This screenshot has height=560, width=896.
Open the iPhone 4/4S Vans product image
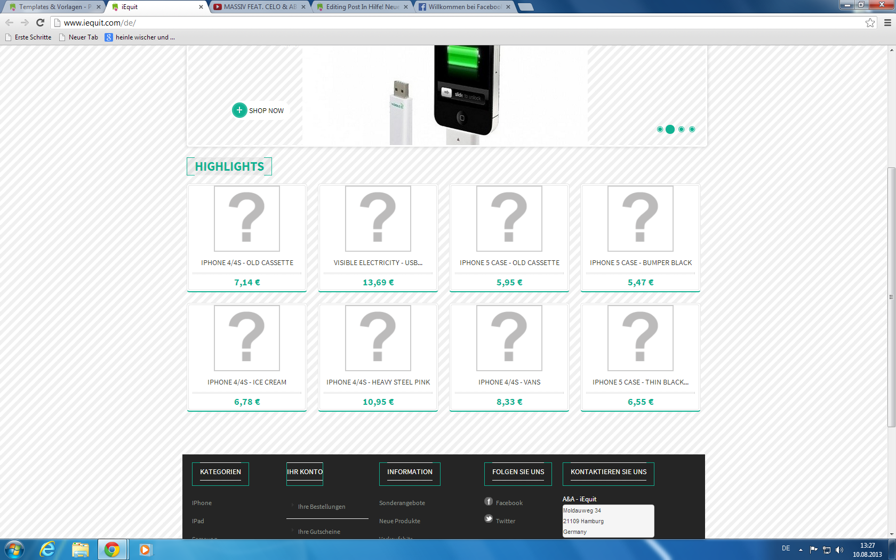pos(509,338)
